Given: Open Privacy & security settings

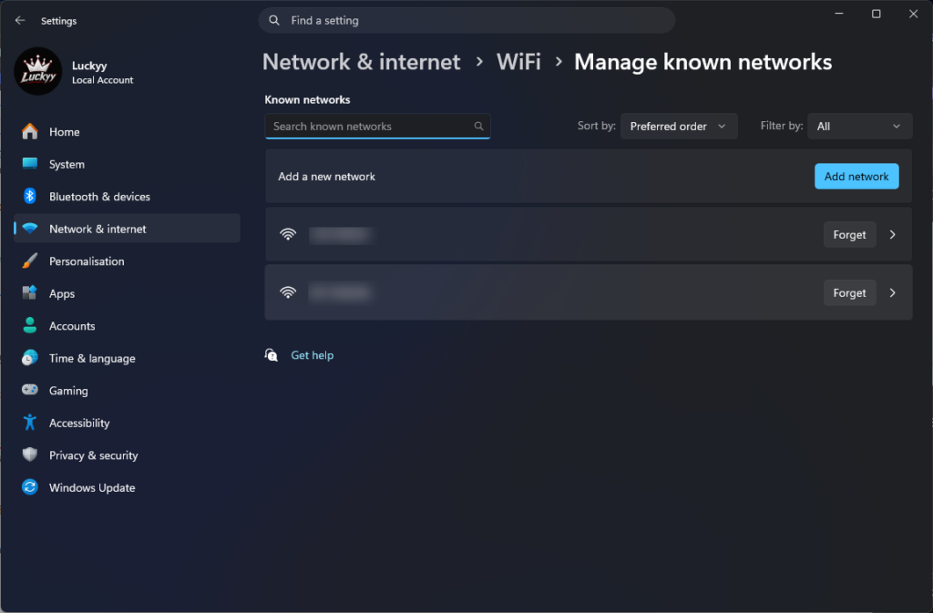Looking at the screenshot, I should pyautogui.click(x=127, y=455).
